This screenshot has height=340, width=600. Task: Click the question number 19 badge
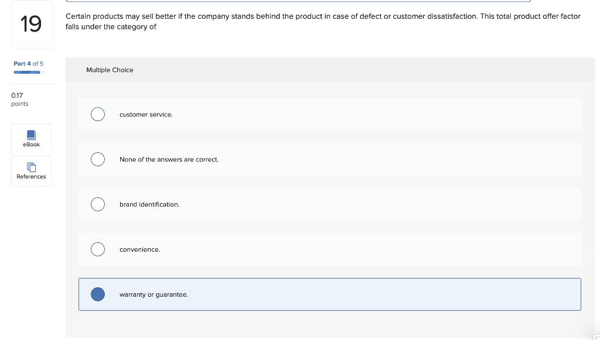coord(32,25)
